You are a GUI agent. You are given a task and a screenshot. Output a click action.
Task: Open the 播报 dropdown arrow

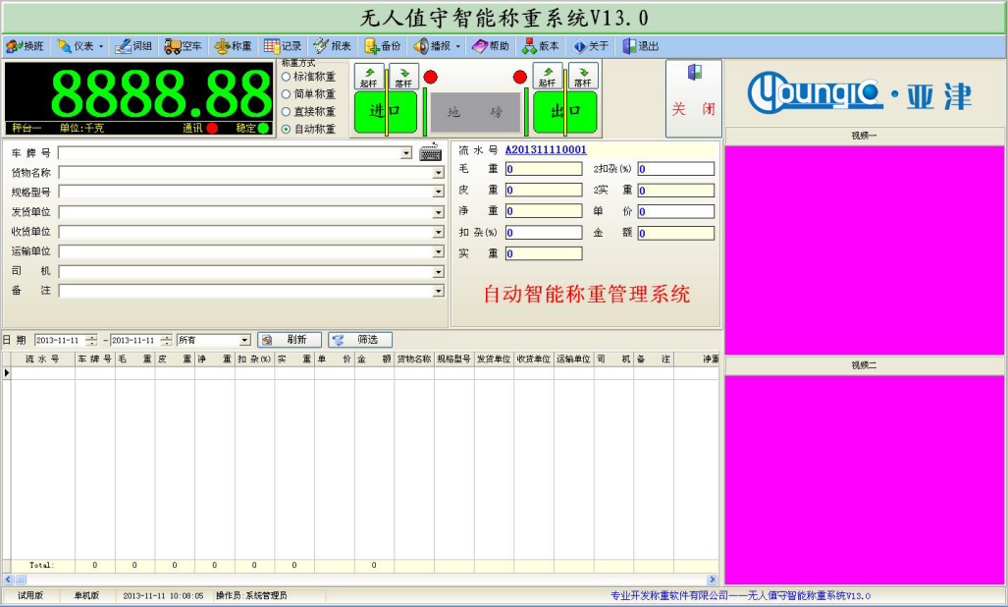[x=457, y=46]
